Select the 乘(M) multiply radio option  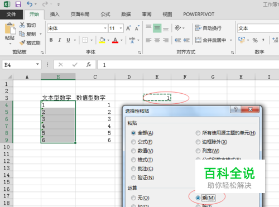[x=198, y=198]
